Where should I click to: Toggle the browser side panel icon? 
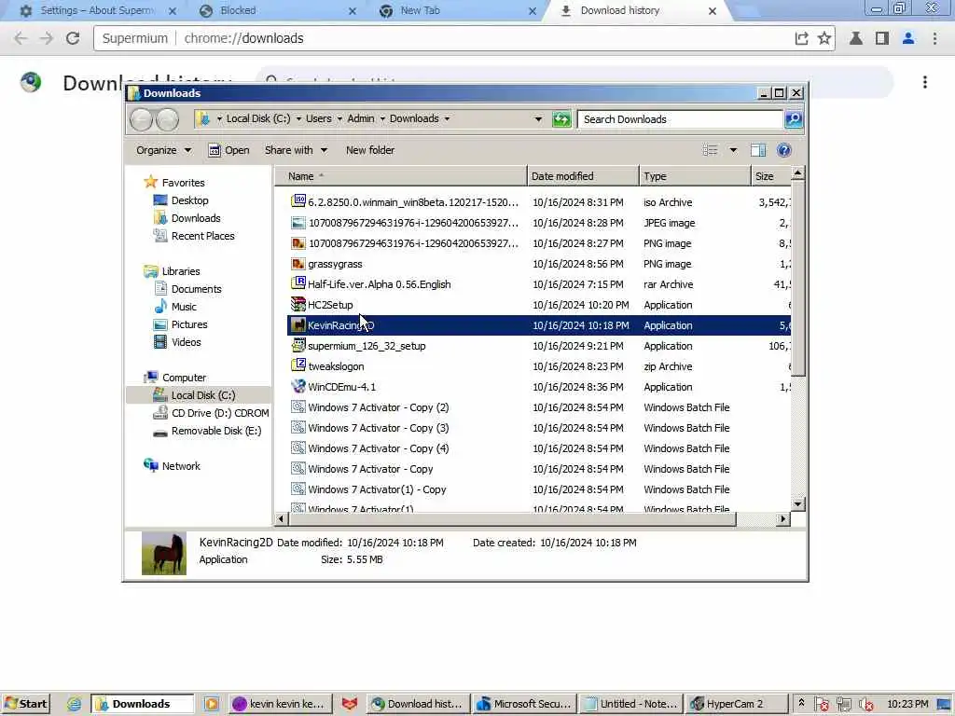point(881,38)
